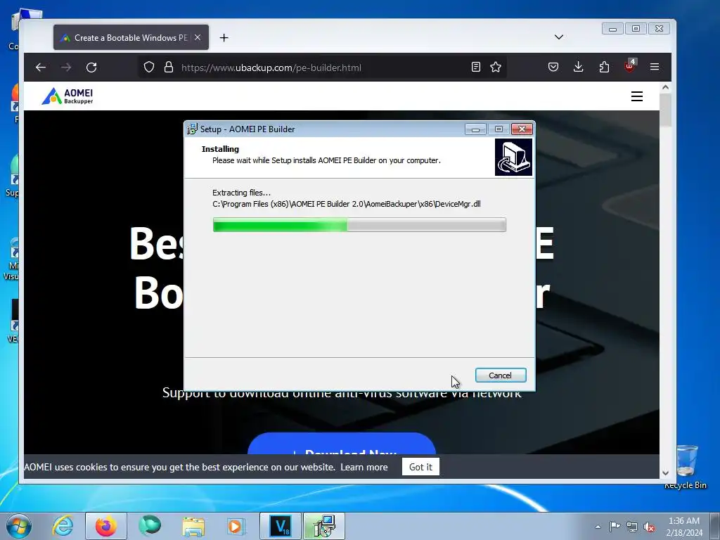Click the Setup title bar installer icon
Viewport: 720px width, 540px height.
tap(192, 129)
